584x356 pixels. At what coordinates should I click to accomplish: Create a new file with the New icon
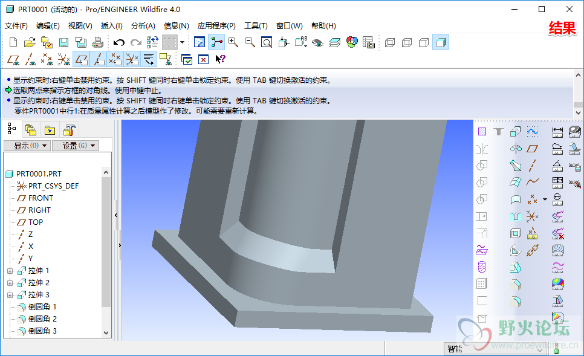13,42
